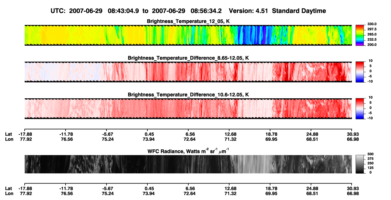Click latitude '30.93' on the axis below WFC Radiance
The image size is (391, 200).
pyautogui.click(x=352, y=189)
